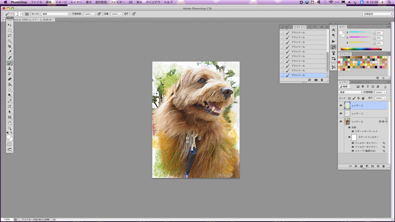395x222 pixels.
Task: Toggle visibility of スマートフィルター
Action: (349, 137)
